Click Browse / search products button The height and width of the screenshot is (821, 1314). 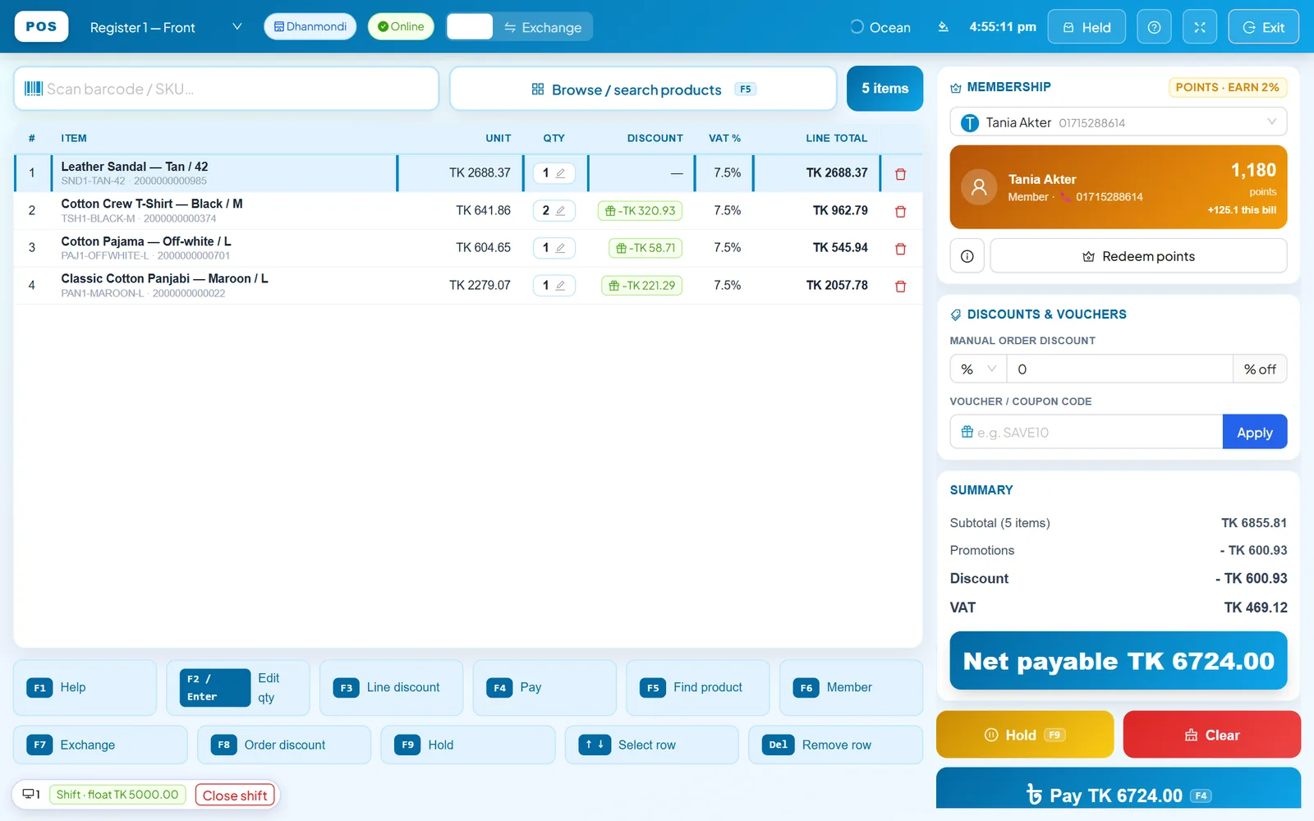click(643, 89)
